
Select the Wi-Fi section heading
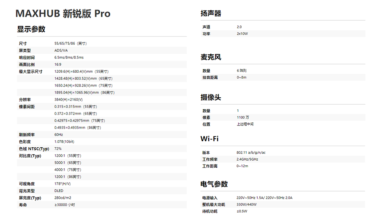point(209,139)
